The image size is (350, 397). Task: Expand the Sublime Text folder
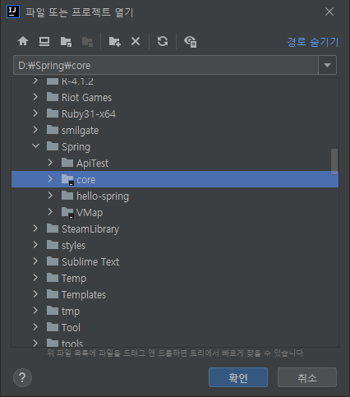point(35,261)
